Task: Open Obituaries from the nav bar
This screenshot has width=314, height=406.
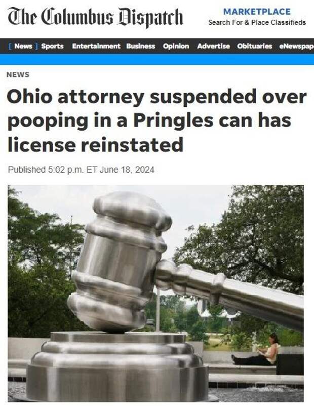Action: pos(254,46)
